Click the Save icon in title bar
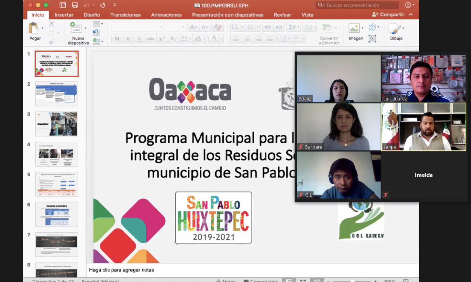The width and height of the screenshot is (471, 282). tap(75, 5)
